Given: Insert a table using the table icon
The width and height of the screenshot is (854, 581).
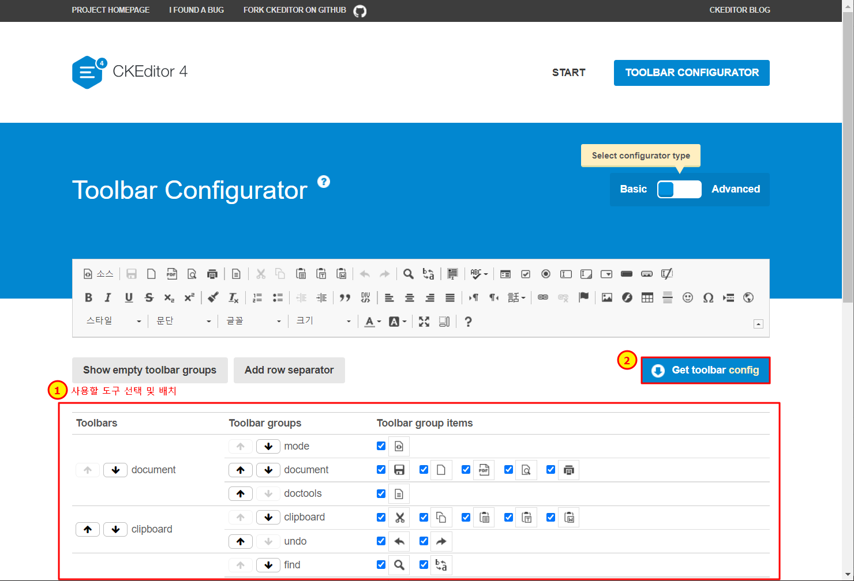Looking at the screenshot, I should pos(647,297).
